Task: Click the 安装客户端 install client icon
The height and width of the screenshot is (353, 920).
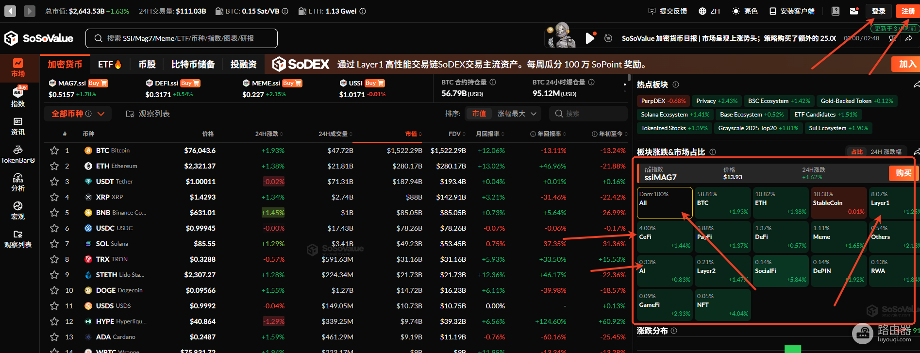Action: pyautogui.click(x=773, y=11)
